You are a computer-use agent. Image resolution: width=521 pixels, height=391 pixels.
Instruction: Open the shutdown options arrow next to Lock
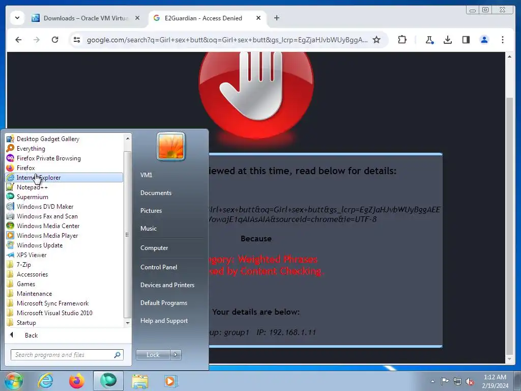pos(176,355)
